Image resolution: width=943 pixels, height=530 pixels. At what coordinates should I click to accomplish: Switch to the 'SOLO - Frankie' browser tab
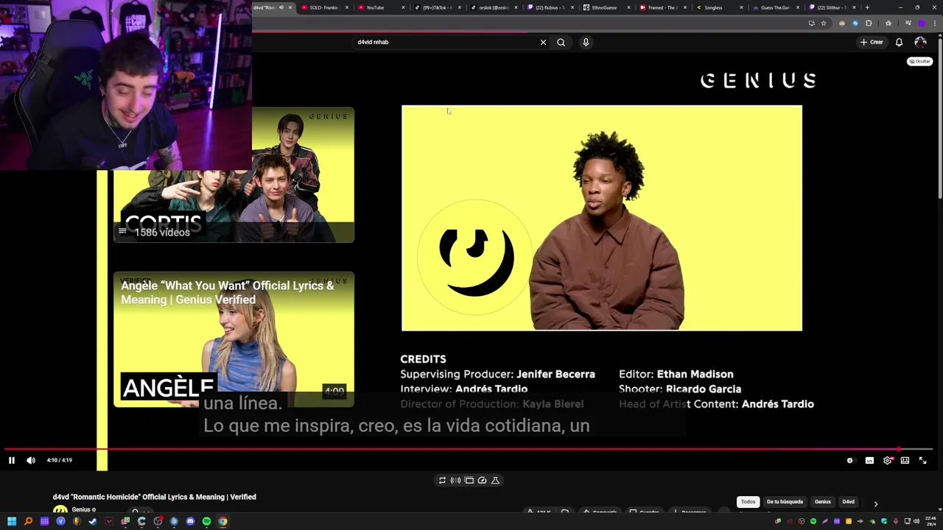pyautogui.click(x=324, y=7)
